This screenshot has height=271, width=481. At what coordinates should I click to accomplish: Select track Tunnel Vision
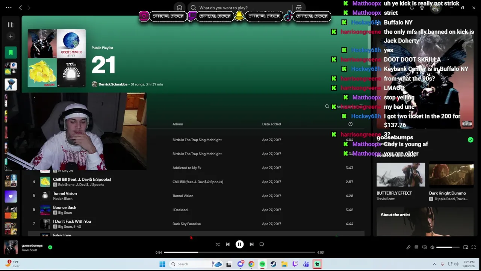(65, 193)
